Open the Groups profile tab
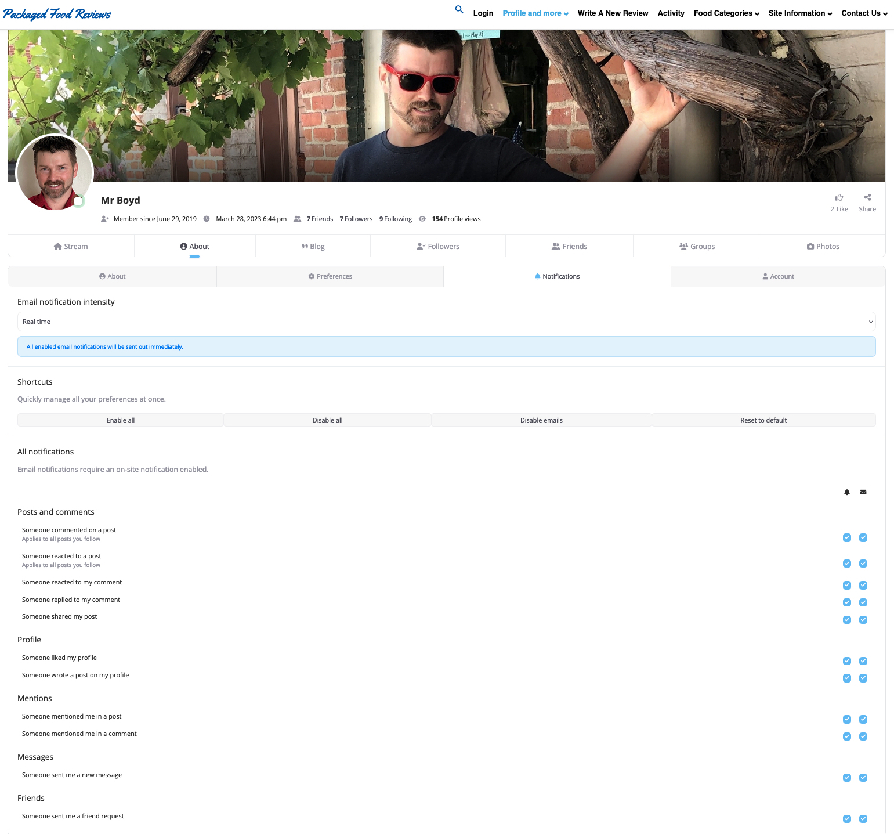Screen dimensions: 894x834 (697, 247)
